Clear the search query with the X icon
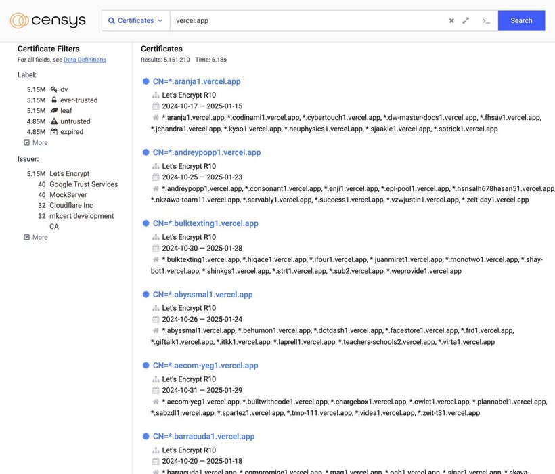The image size is (555, 474). (x=451, y=20)
